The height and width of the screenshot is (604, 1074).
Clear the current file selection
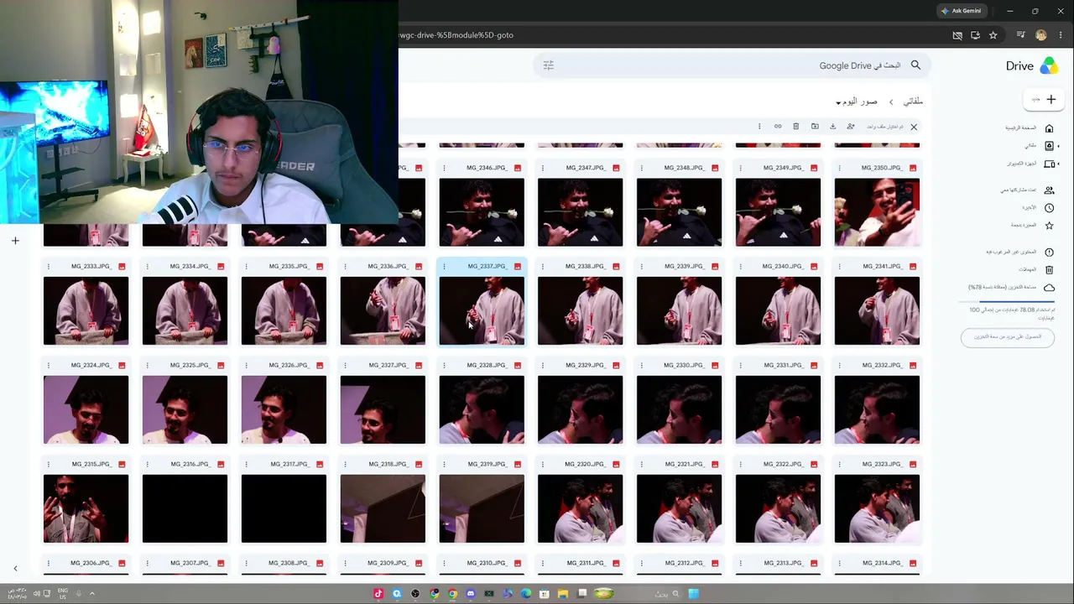pyautogui.click(x=914, y=127)
